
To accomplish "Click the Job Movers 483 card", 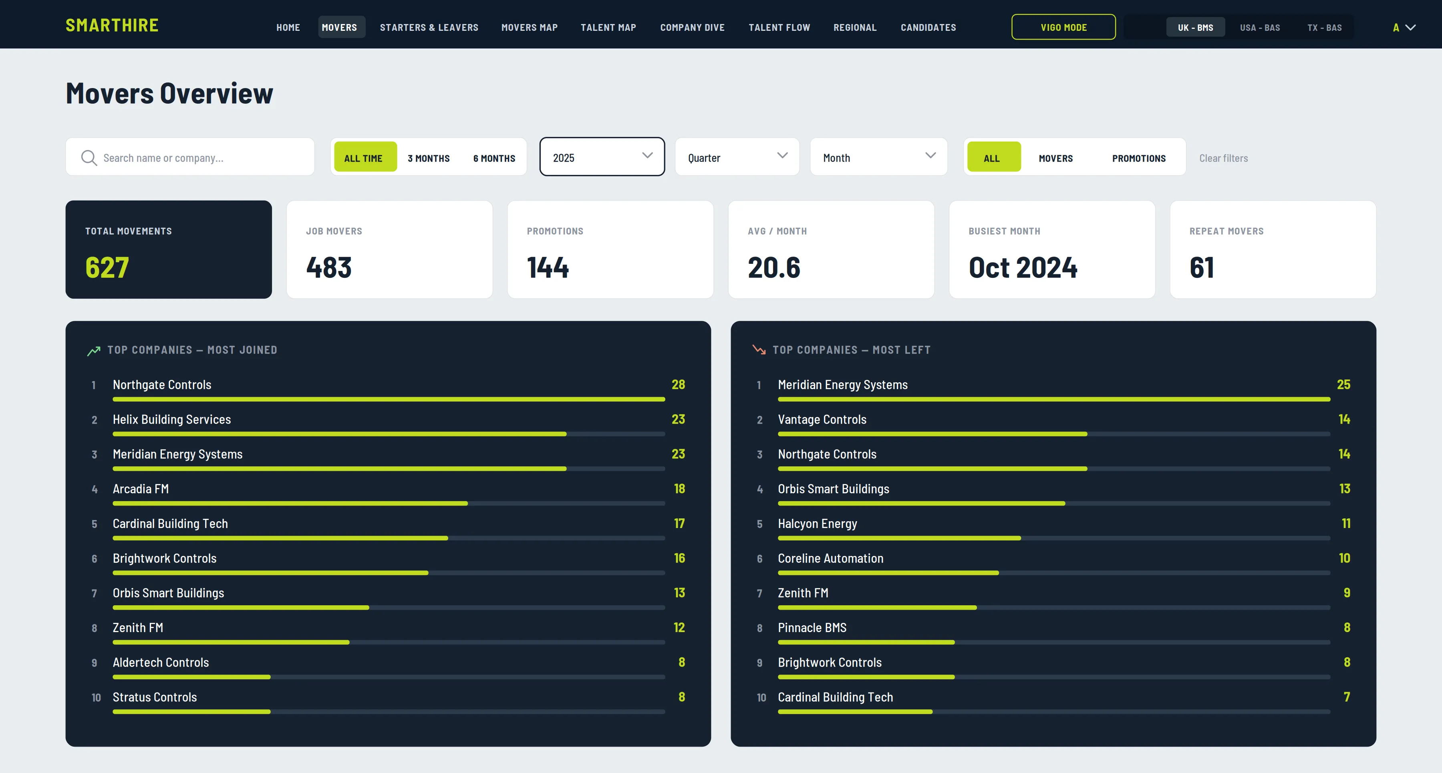I will (x=390, y=249).
